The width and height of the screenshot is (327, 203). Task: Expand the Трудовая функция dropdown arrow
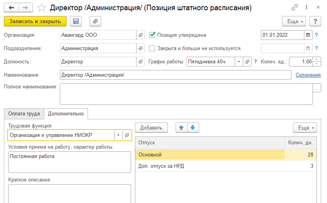[118, 135]
